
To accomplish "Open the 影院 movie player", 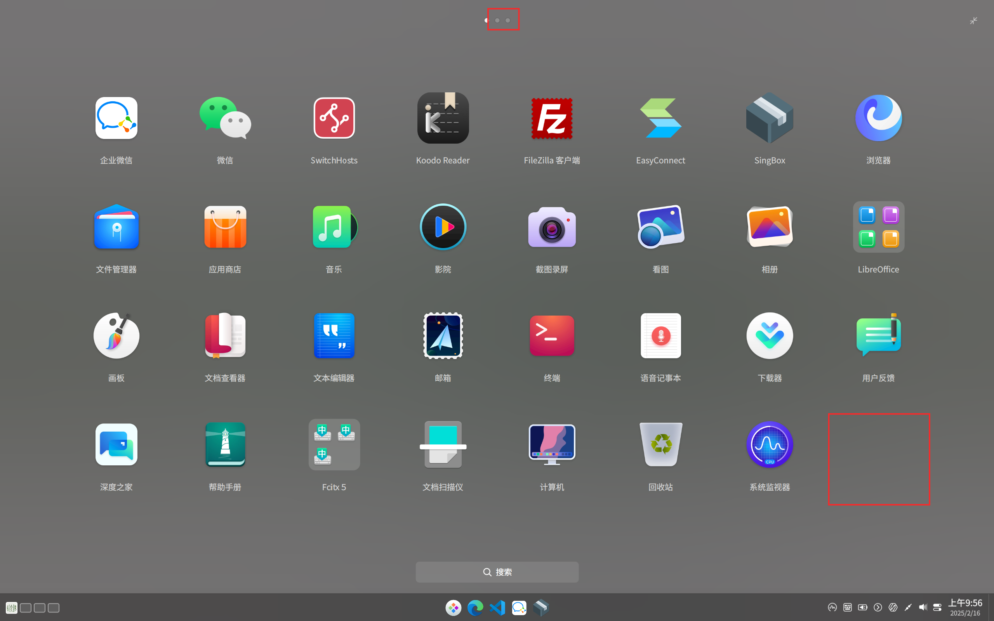I will (x=443, y=227).
